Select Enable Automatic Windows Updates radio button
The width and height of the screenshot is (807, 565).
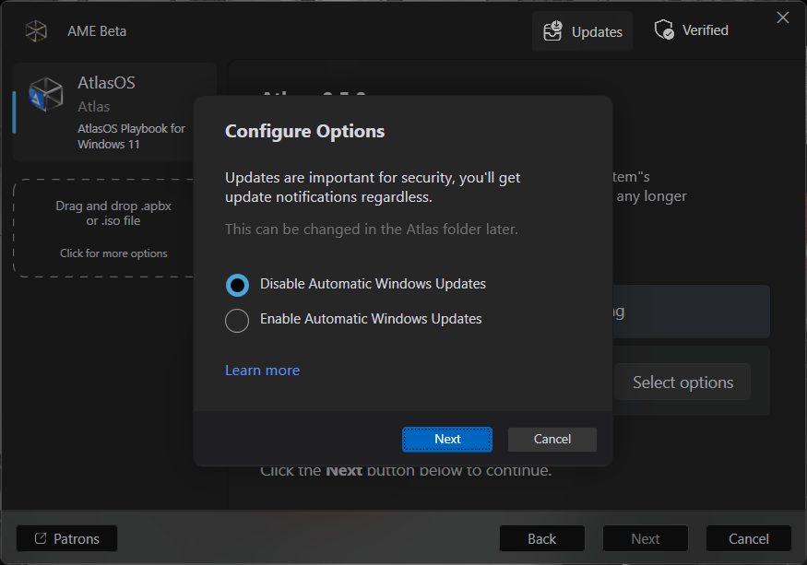tap(237, 320)
